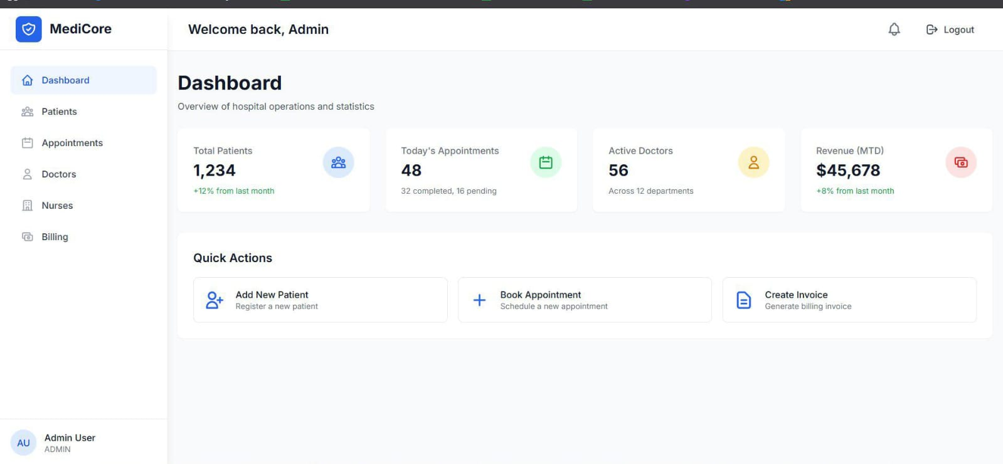Click the Add New Patient quick action
Viewport: 1003px width, 464px height.
coord(321,300)
